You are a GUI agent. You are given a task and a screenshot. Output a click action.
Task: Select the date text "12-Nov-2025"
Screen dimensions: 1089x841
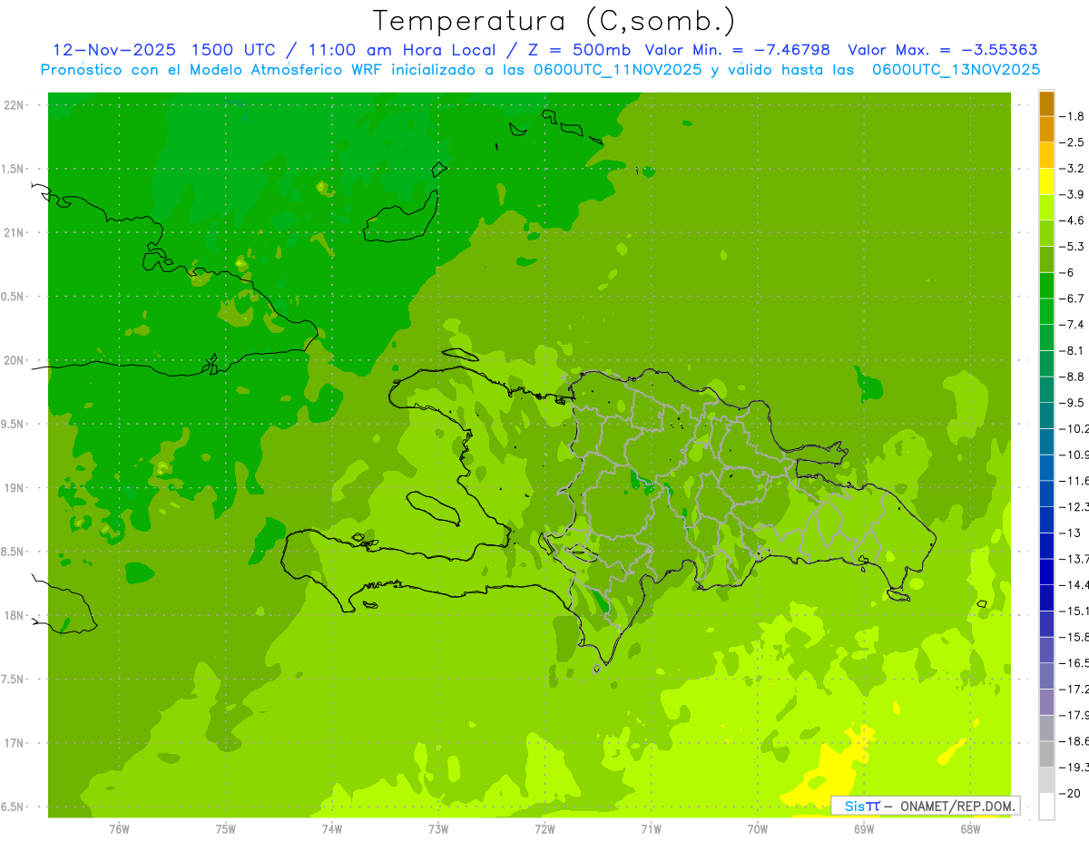(113, 50)
